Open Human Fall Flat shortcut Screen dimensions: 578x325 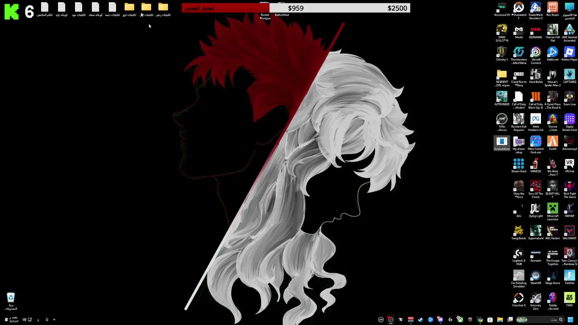pos(552,33)
